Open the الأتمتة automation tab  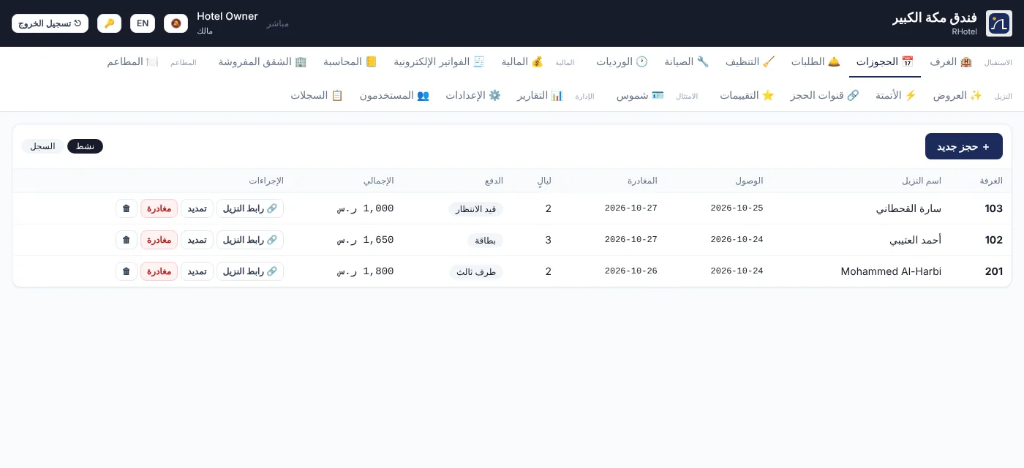coord(896,96)
